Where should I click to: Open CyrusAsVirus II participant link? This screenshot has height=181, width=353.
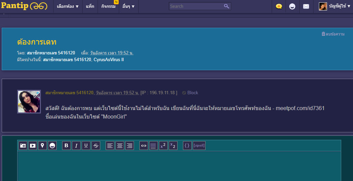[x=109, y=60]
